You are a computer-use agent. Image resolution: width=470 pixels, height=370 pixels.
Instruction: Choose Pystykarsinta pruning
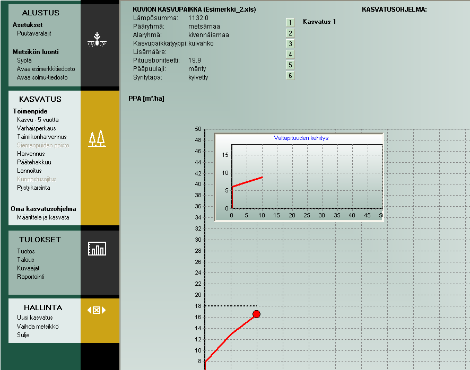tap(33, 188)
